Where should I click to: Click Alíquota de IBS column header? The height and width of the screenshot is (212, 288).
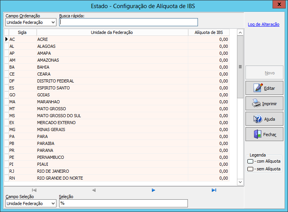click(209, 32)
